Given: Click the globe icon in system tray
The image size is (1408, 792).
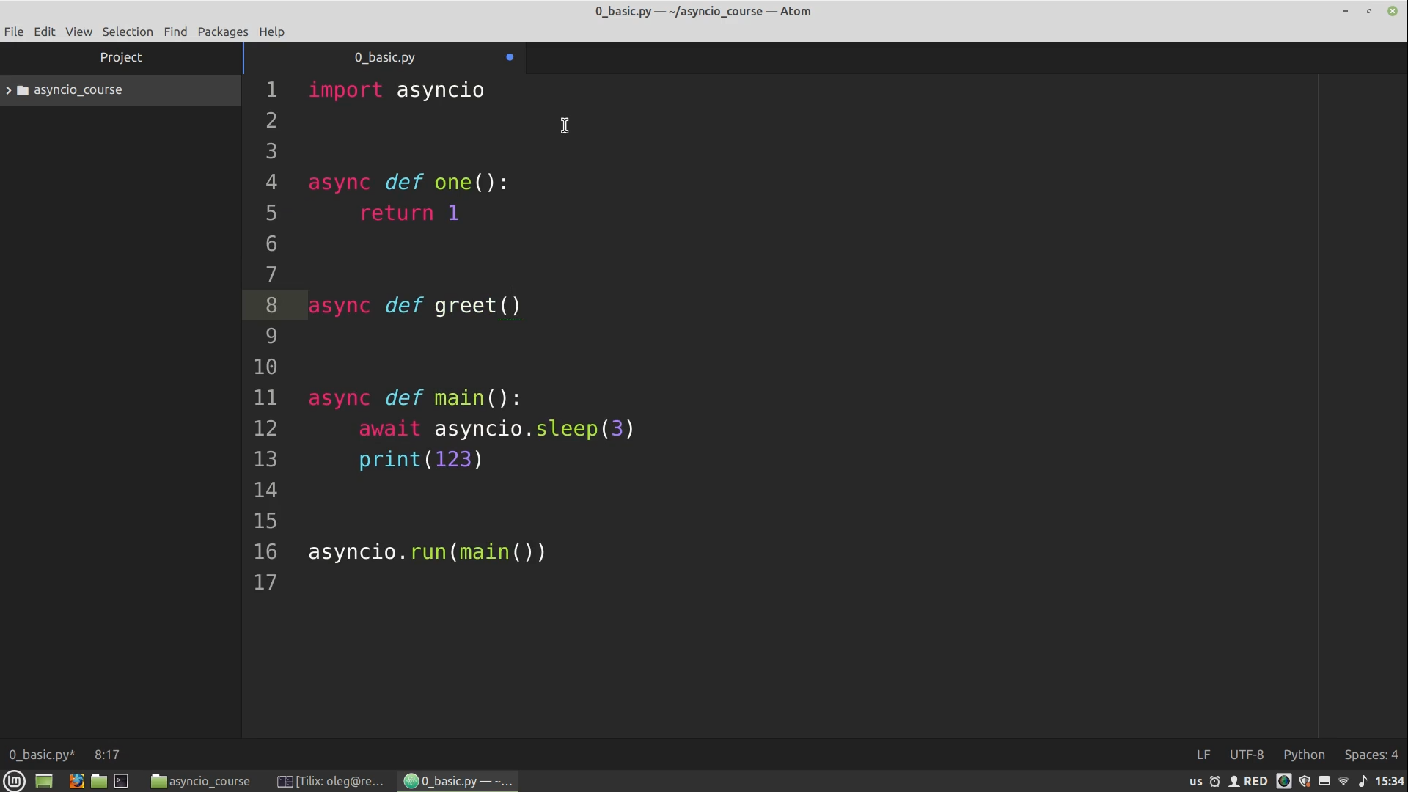Looking at the screenshot, I should (x=1283, y=781).
